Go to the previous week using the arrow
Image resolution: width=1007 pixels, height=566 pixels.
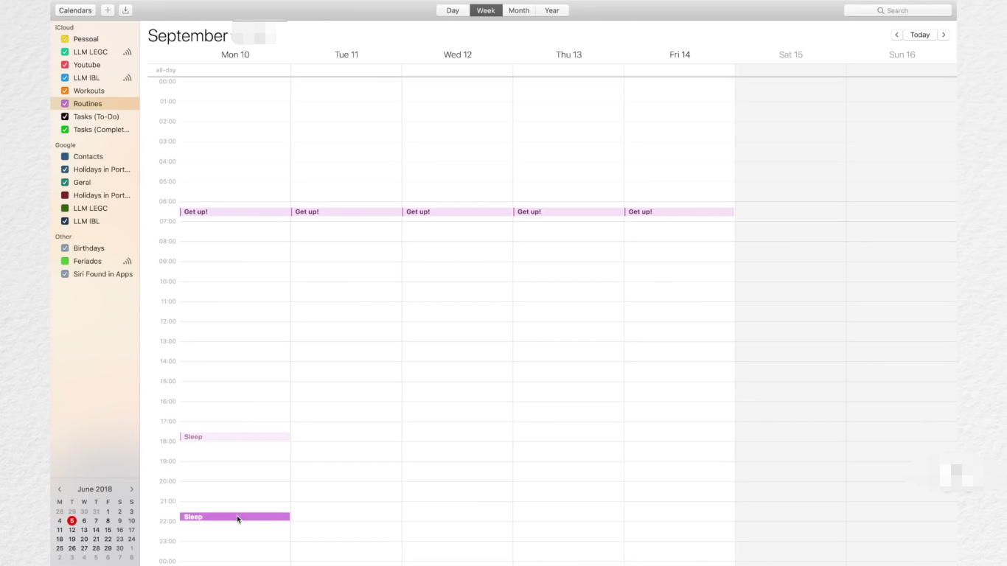(897, 35)
